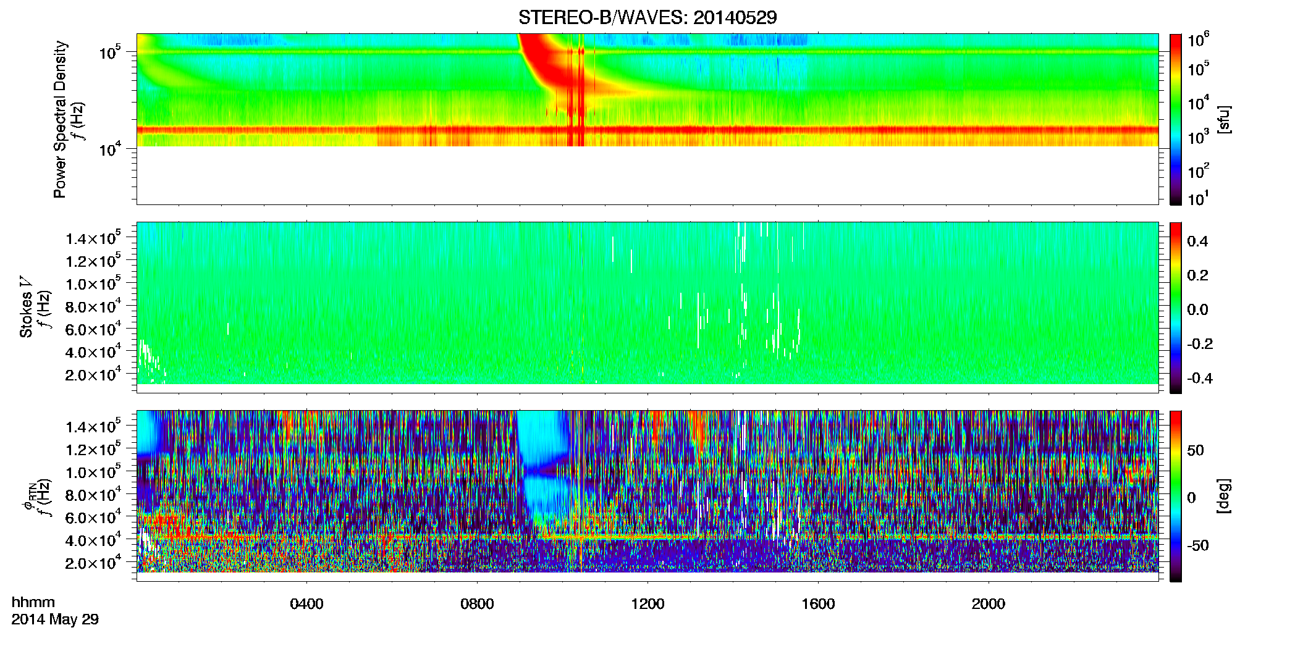The width and height of the screenshot is (1295, 667).
Task: Click the [deg] colorbar of the φRTN panel
Action: pyautogui.click(x=1176, y=495)
